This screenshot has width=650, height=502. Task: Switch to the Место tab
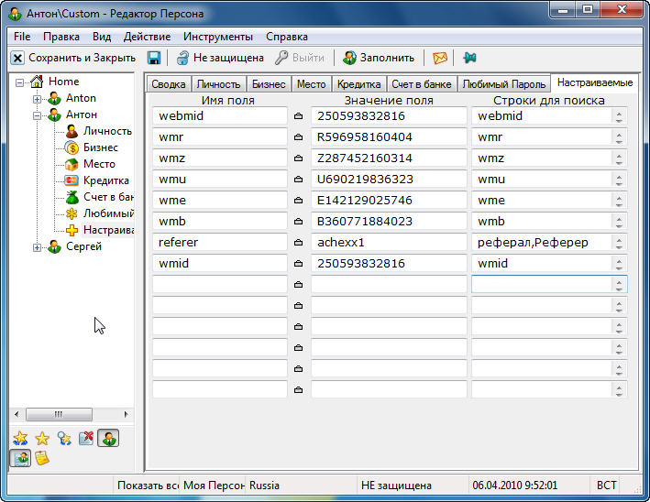tap(312, 84)
